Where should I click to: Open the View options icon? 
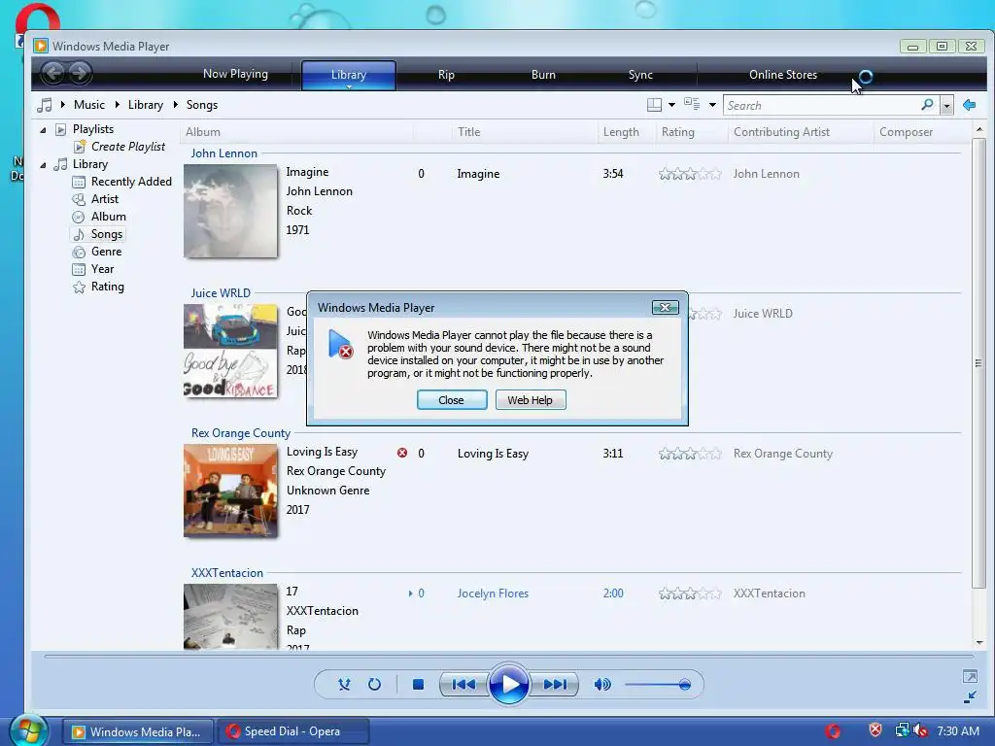click(x=692, y=104)
